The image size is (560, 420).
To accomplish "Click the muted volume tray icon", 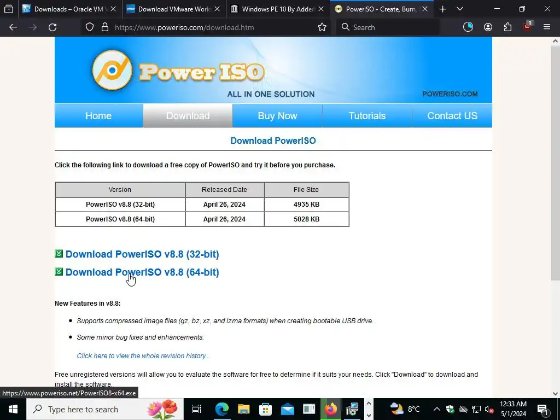I will (489, 409).
